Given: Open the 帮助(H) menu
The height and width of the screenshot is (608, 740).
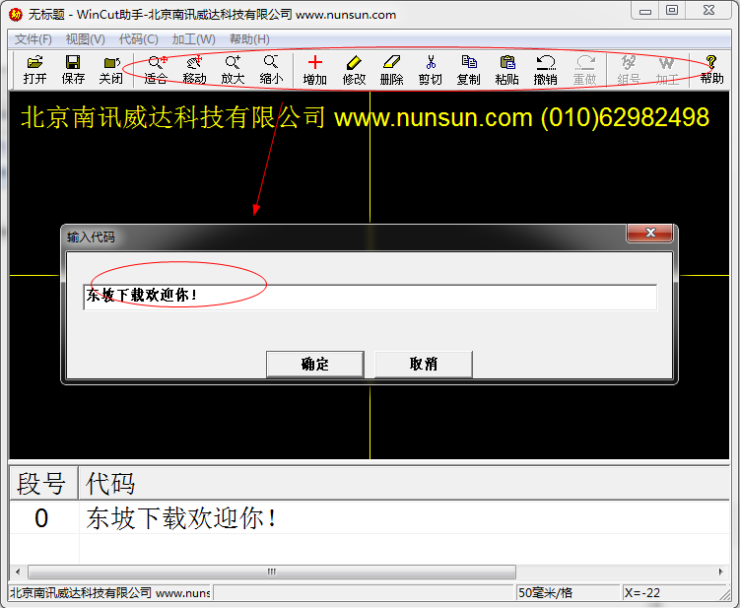Looking at the screenshot, I should click(x=249, y=39).
